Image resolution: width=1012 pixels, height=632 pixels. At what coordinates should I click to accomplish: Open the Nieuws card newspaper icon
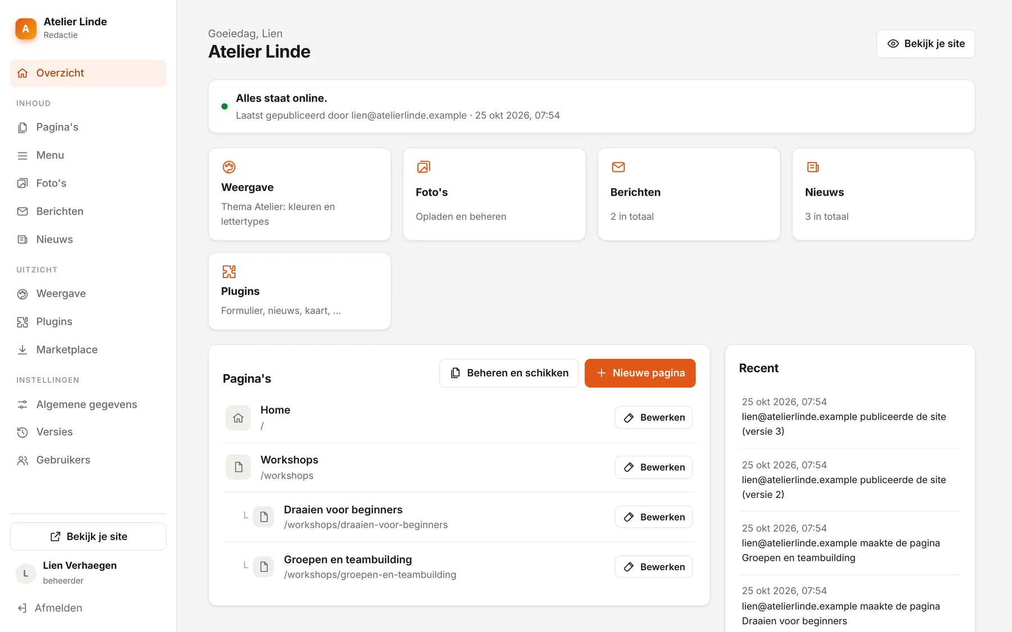tap(813, 167)
